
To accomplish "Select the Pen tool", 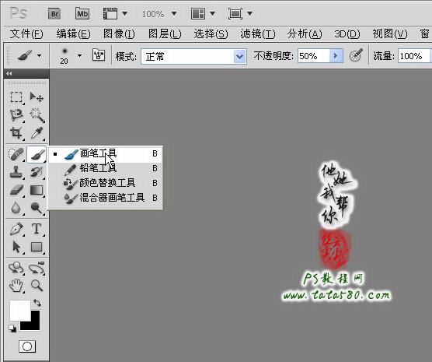I will coord(16,229).
